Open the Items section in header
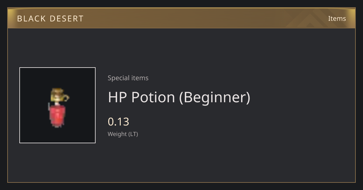363x190 pixels. 337,18
